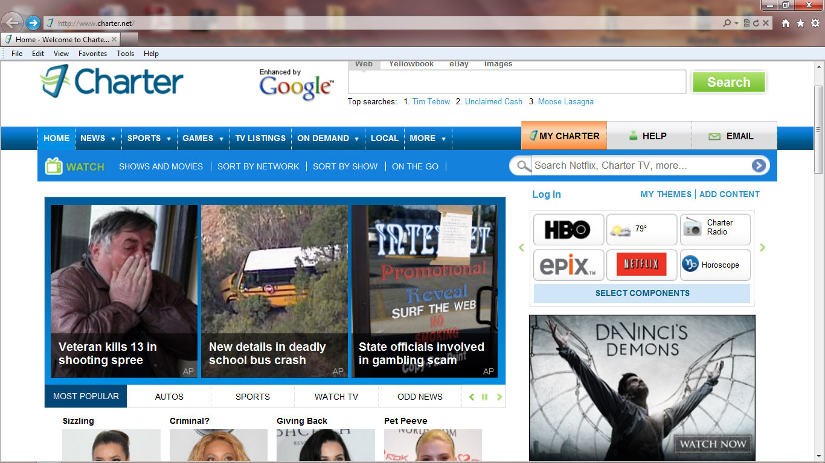Image resolution: width=825 pixels, height=463 pixels.
Task: Click the Charter logo
Action: coord(112,81)
